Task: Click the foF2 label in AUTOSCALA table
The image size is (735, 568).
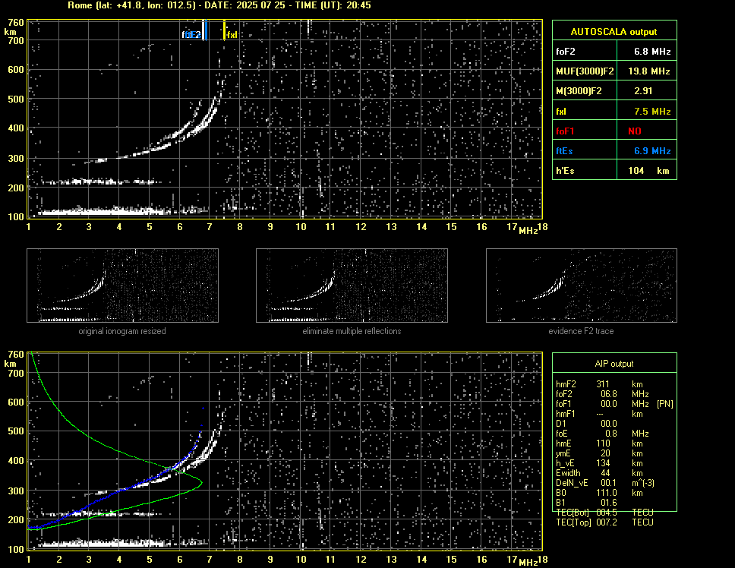Action: (x=566, y=52)
